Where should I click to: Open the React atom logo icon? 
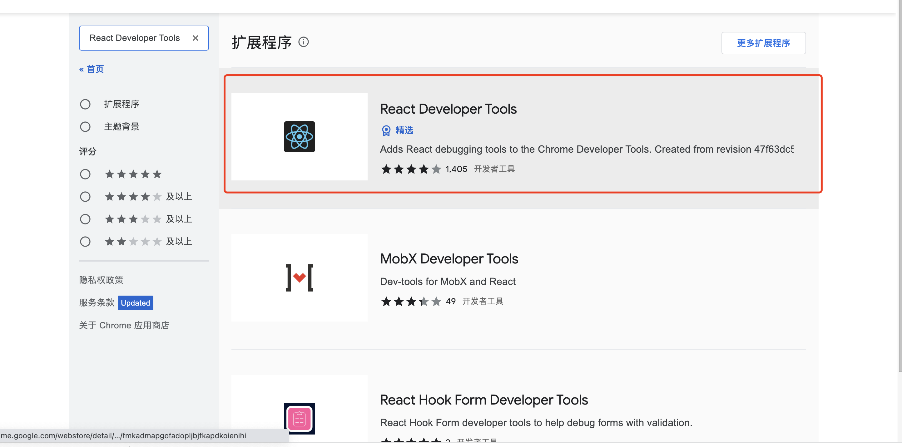[300, 137]
